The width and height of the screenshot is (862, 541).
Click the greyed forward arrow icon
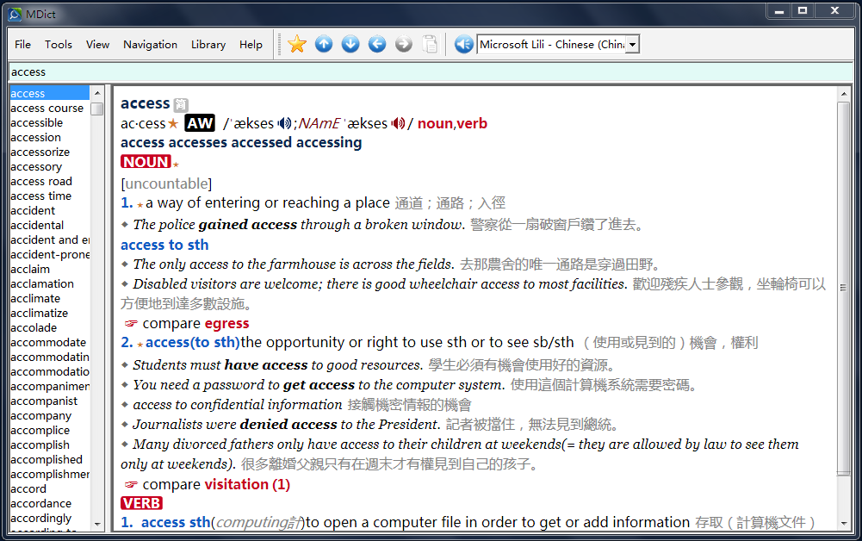(x=404, y=44)
